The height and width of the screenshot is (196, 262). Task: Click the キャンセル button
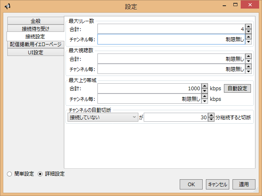coord(217,184)
